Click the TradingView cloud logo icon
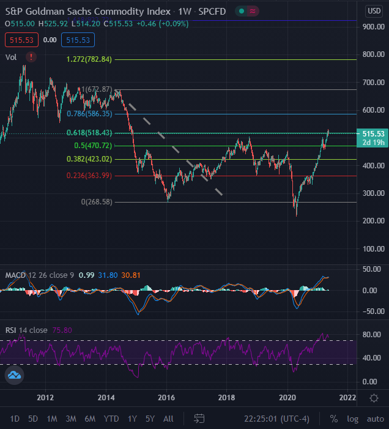 [15, 375]
